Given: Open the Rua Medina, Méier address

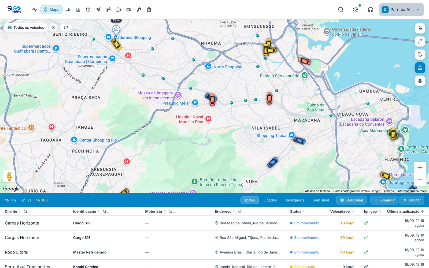Looking at the screenshot, I should pos(248,223).
